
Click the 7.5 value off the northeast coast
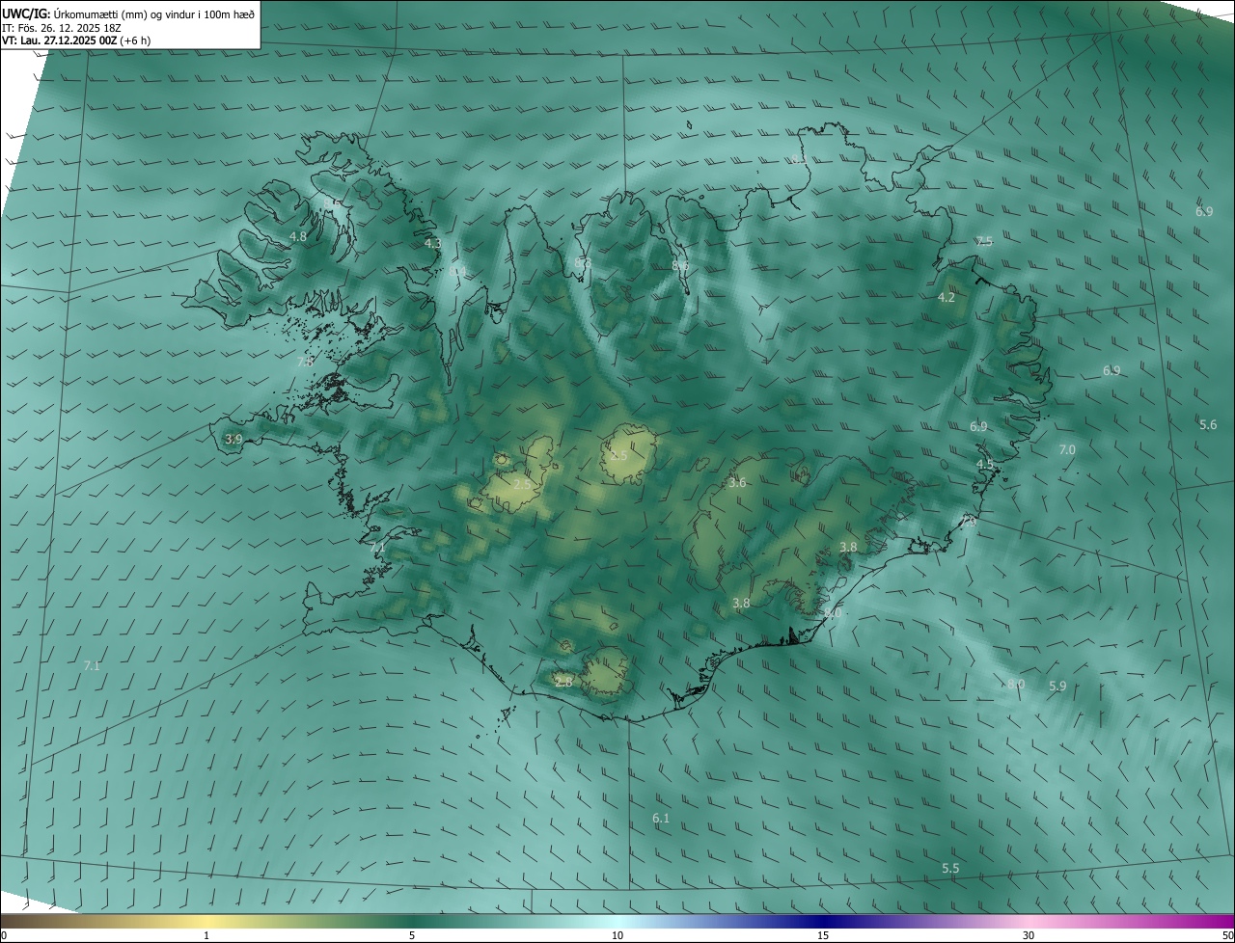[x=984, y=242]
